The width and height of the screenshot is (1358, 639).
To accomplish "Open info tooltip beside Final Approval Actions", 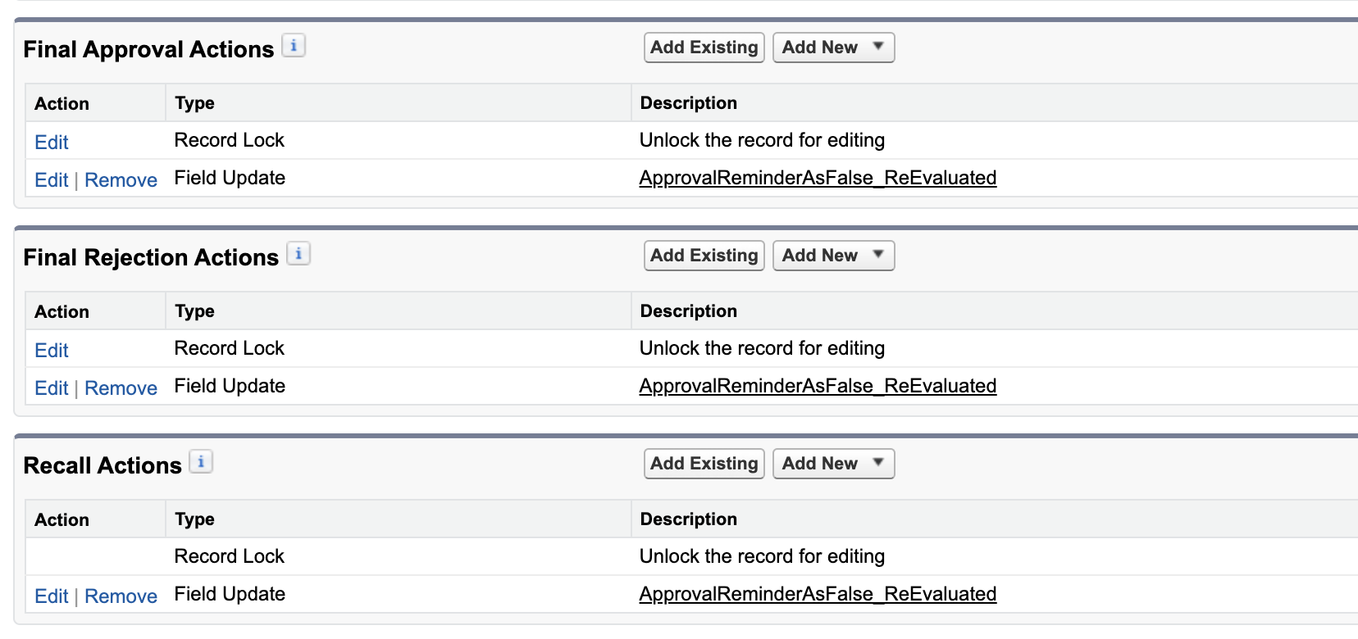I will coord(294,46).
